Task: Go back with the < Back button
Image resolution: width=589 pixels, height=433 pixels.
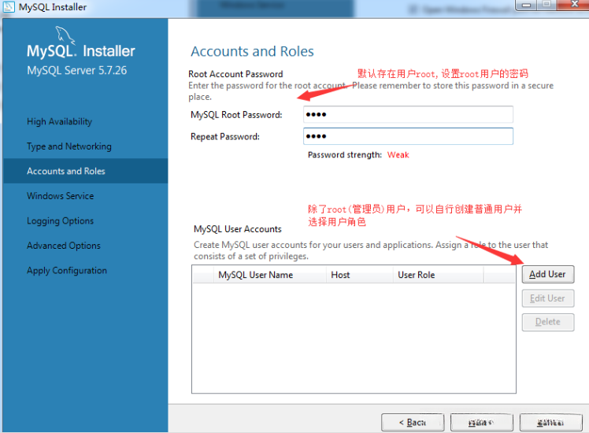Action: 413,423
